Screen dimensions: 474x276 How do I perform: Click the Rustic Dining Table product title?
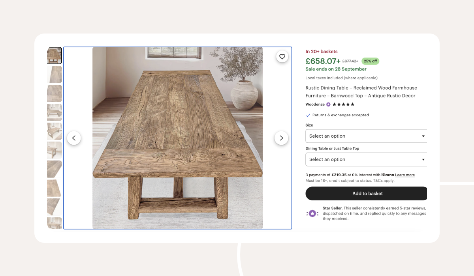[x=361, y=92]
